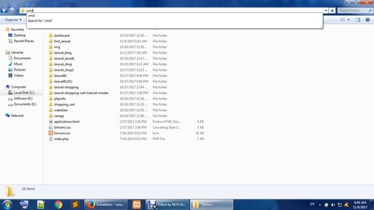The image size is (374, 210).
Task: Open the Windows Start button
Action: click(x=7, y=205)
